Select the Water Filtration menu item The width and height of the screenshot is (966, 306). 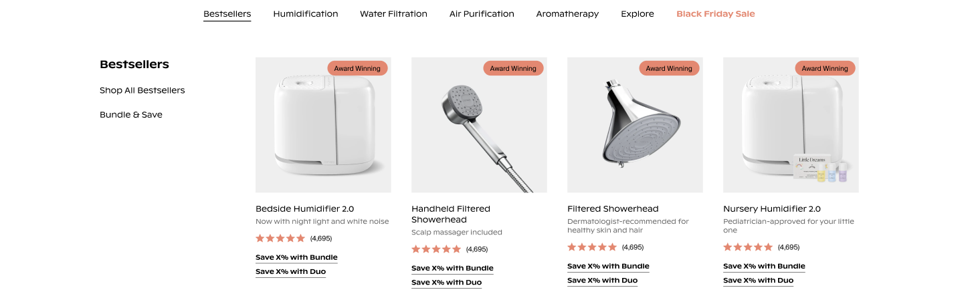(x=393, y=14)
